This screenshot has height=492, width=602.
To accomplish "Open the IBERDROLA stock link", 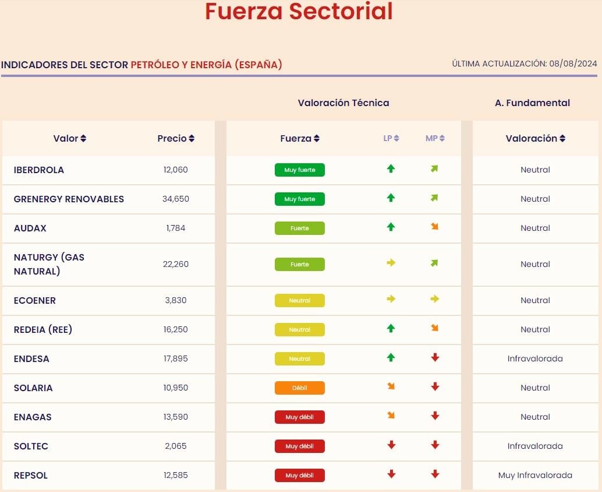I will [39, 170].
